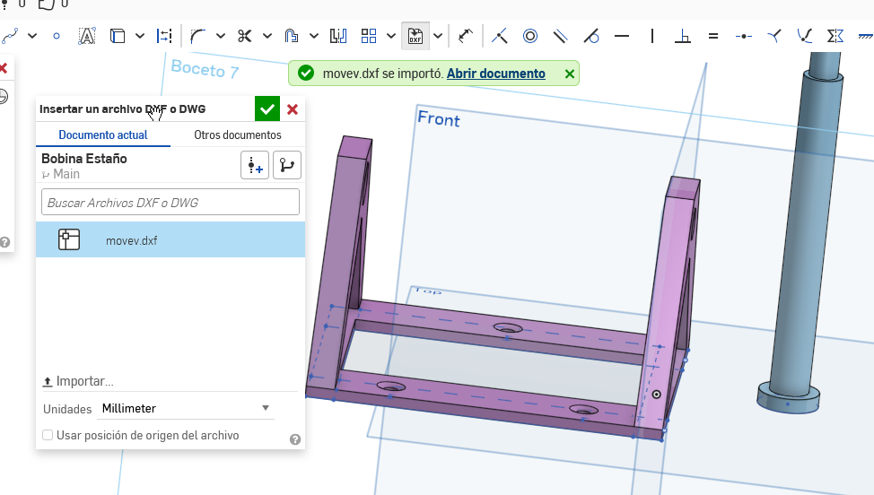The image size is (874, 495).
Task: Click the Buscar Archivos DXF search field
Action: coord(170,203)
